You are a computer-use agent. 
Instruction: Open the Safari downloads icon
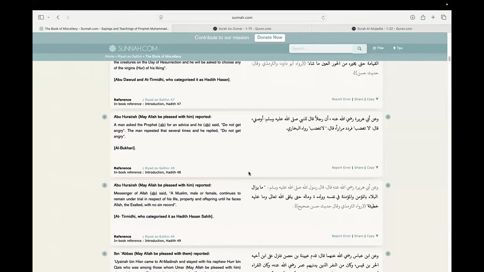click(x=413, y=17)
